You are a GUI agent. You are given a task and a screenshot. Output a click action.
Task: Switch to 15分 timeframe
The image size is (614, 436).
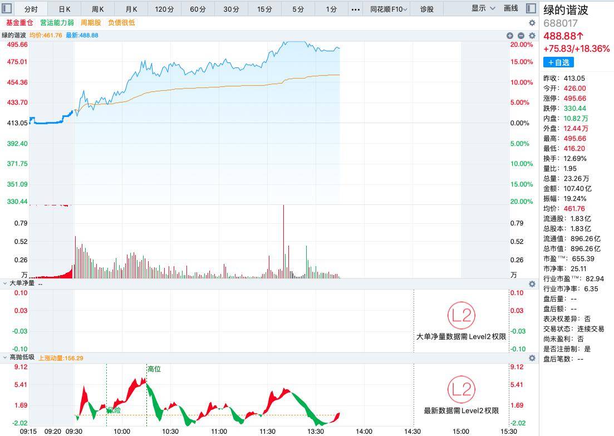click(265, 9)
